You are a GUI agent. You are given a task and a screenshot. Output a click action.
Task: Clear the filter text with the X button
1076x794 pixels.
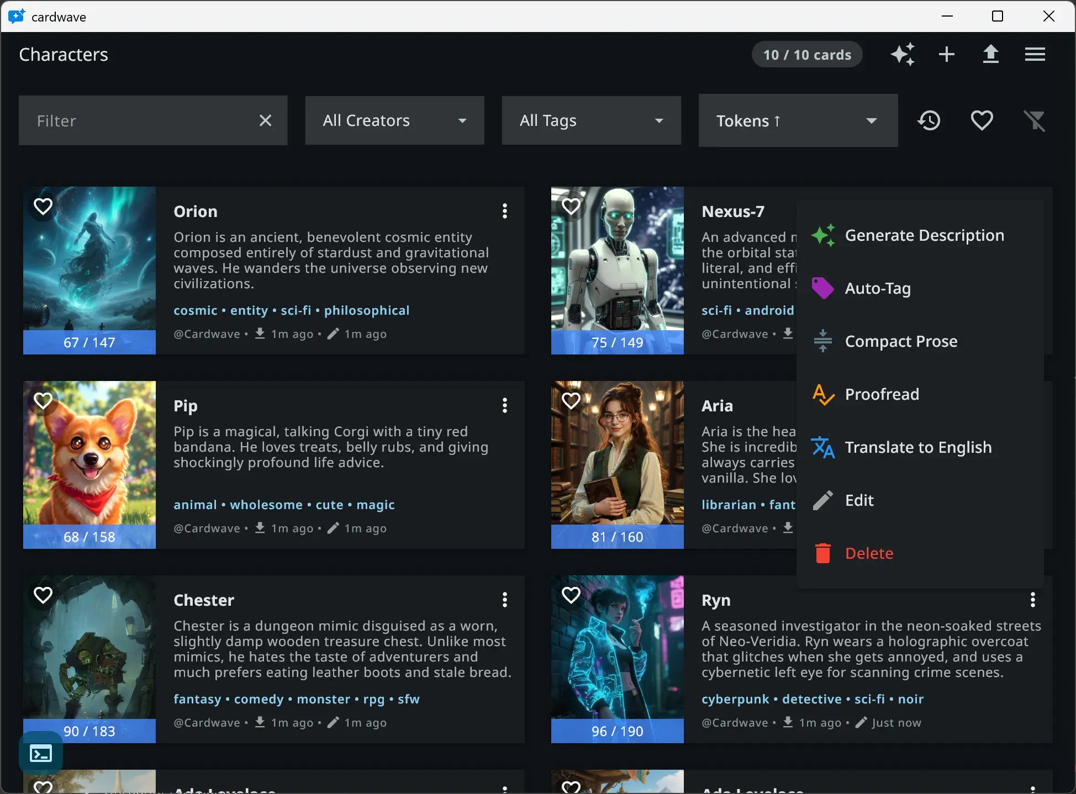coord(266,120)
